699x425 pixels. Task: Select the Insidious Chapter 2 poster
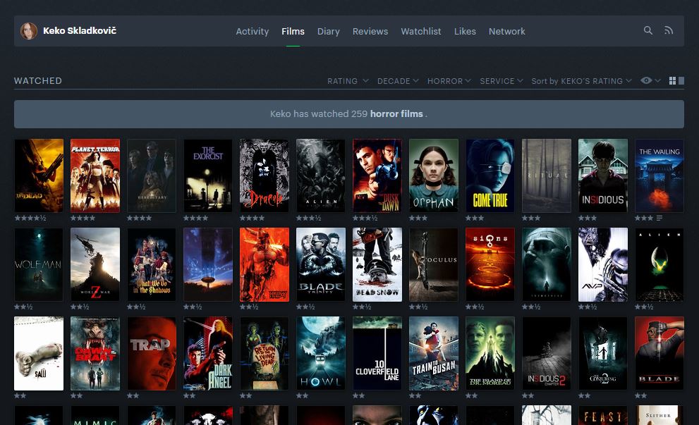(x=547, y=354)
